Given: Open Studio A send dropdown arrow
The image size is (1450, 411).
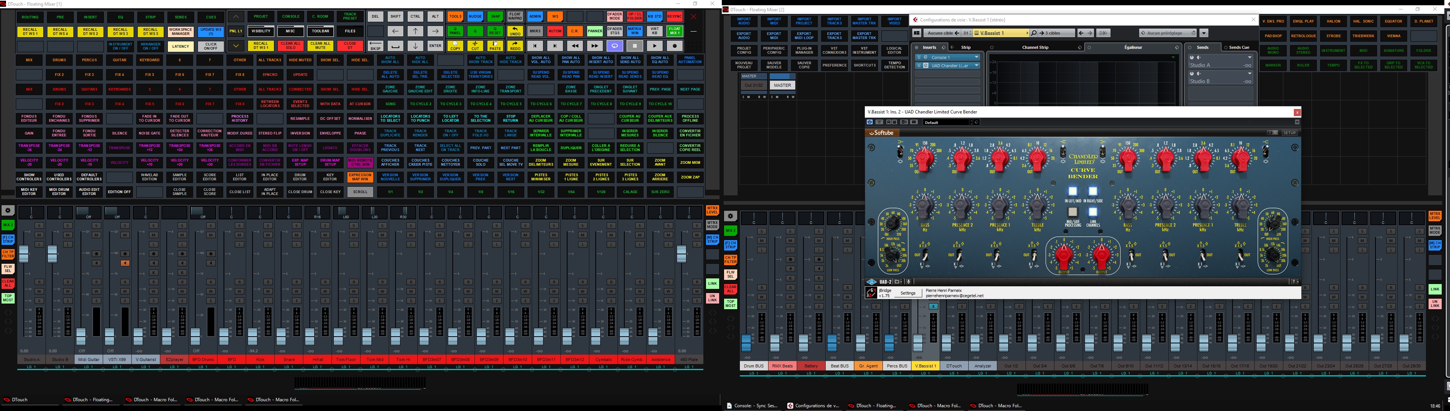Looking at the screenshot, I should (x=1250, y=57).
